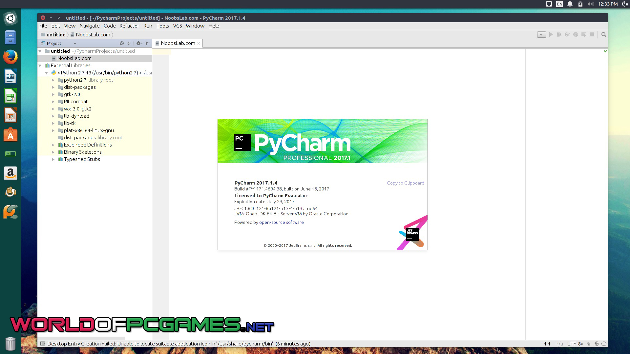This screenshot has width=630, height=354.
Task: Open the event log speech bubble icon
Action: tap(604, 344)
